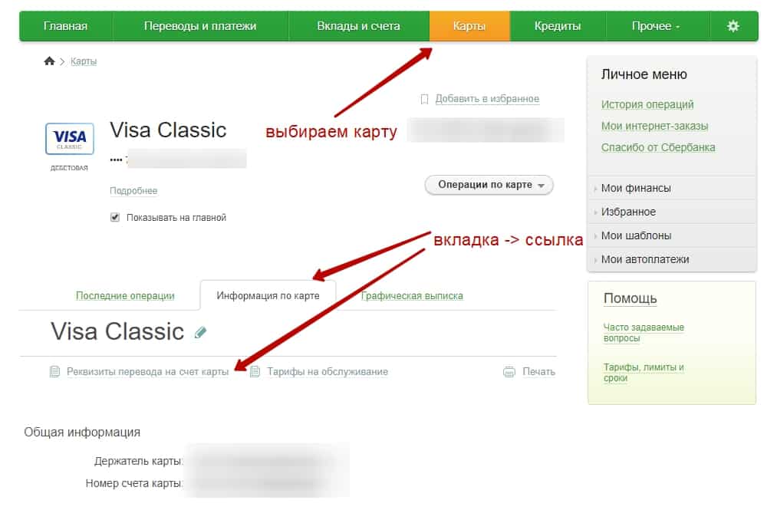Expand the Прочее menu in navigation bar
The height and width of the screenshot is (510, 777).
pyautogui.click(x=656, y=26)
